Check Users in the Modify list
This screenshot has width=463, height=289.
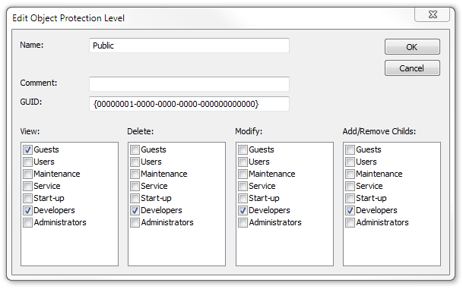243,162
